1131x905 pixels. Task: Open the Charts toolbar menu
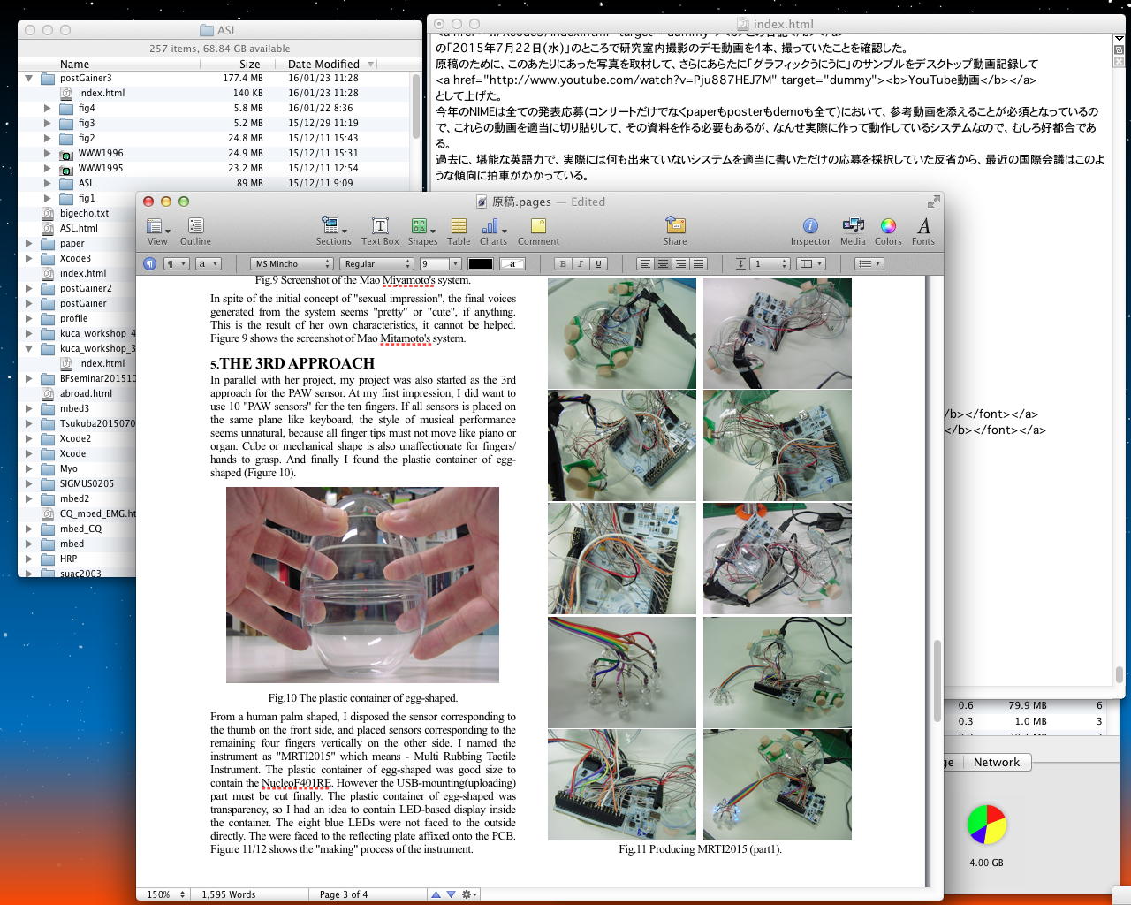click(x=493, y=232)
